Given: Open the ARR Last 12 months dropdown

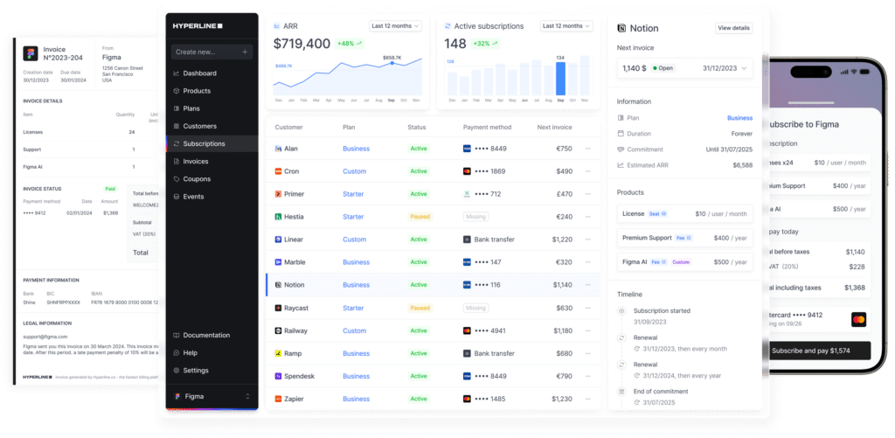Looking at the screenshot, I should pyautogui.click(x=395, y=26).
